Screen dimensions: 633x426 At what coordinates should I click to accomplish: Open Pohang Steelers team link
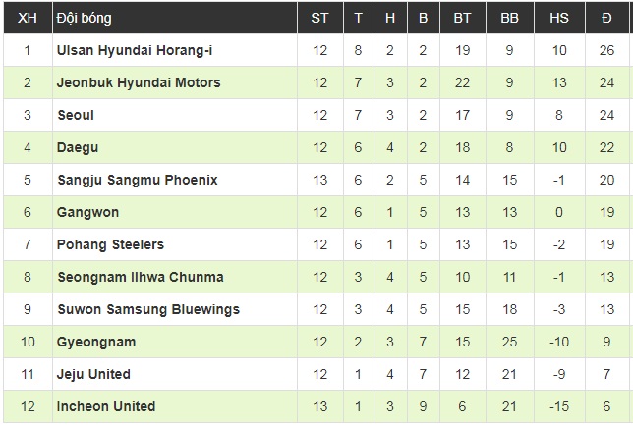pyautogui.click(x=110, y=244)
